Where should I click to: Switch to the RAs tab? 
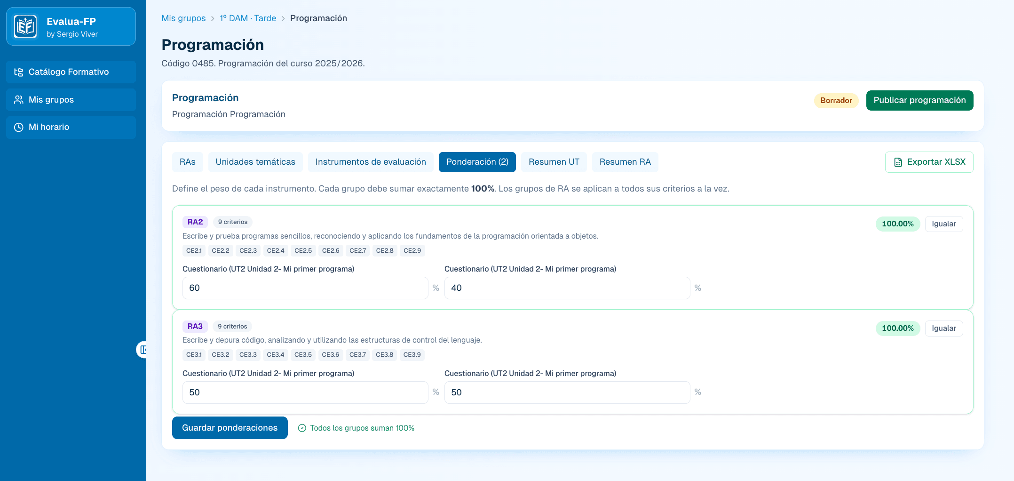point(187,162)
